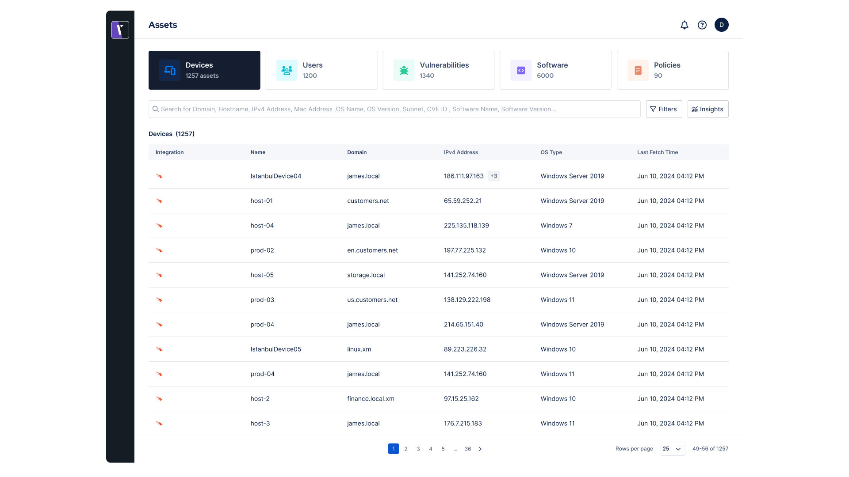Click the Devices tab
Image resolution: width=849 pixels, height=477 pixels.
click(x=204, y=70)
